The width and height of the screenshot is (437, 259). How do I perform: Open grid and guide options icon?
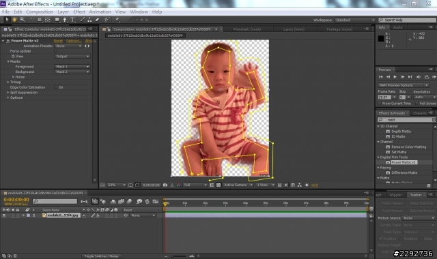point(130,185)
